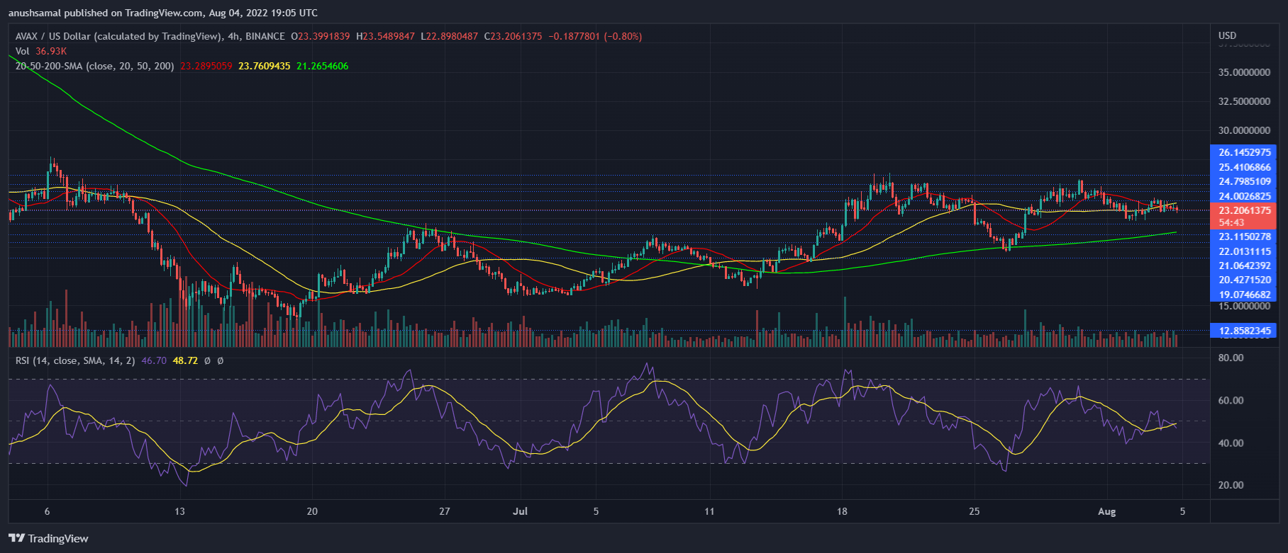Click the 32.5000000 price axis label
Screen dimensions: 1288x553
click(1244, 101)
